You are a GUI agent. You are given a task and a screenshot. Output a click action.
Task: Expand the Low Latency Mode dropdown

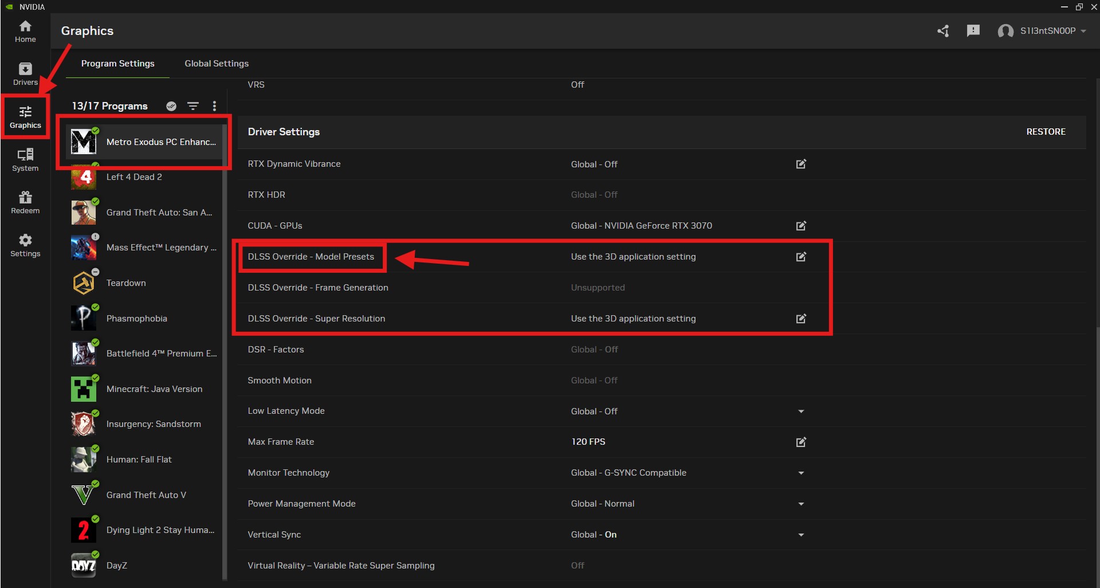pyautogui.click(x=801, y=411)
